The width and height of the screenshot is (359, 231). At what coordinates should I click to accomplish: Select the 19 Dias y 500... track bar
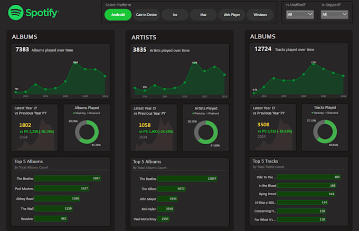tap(303, 202)
